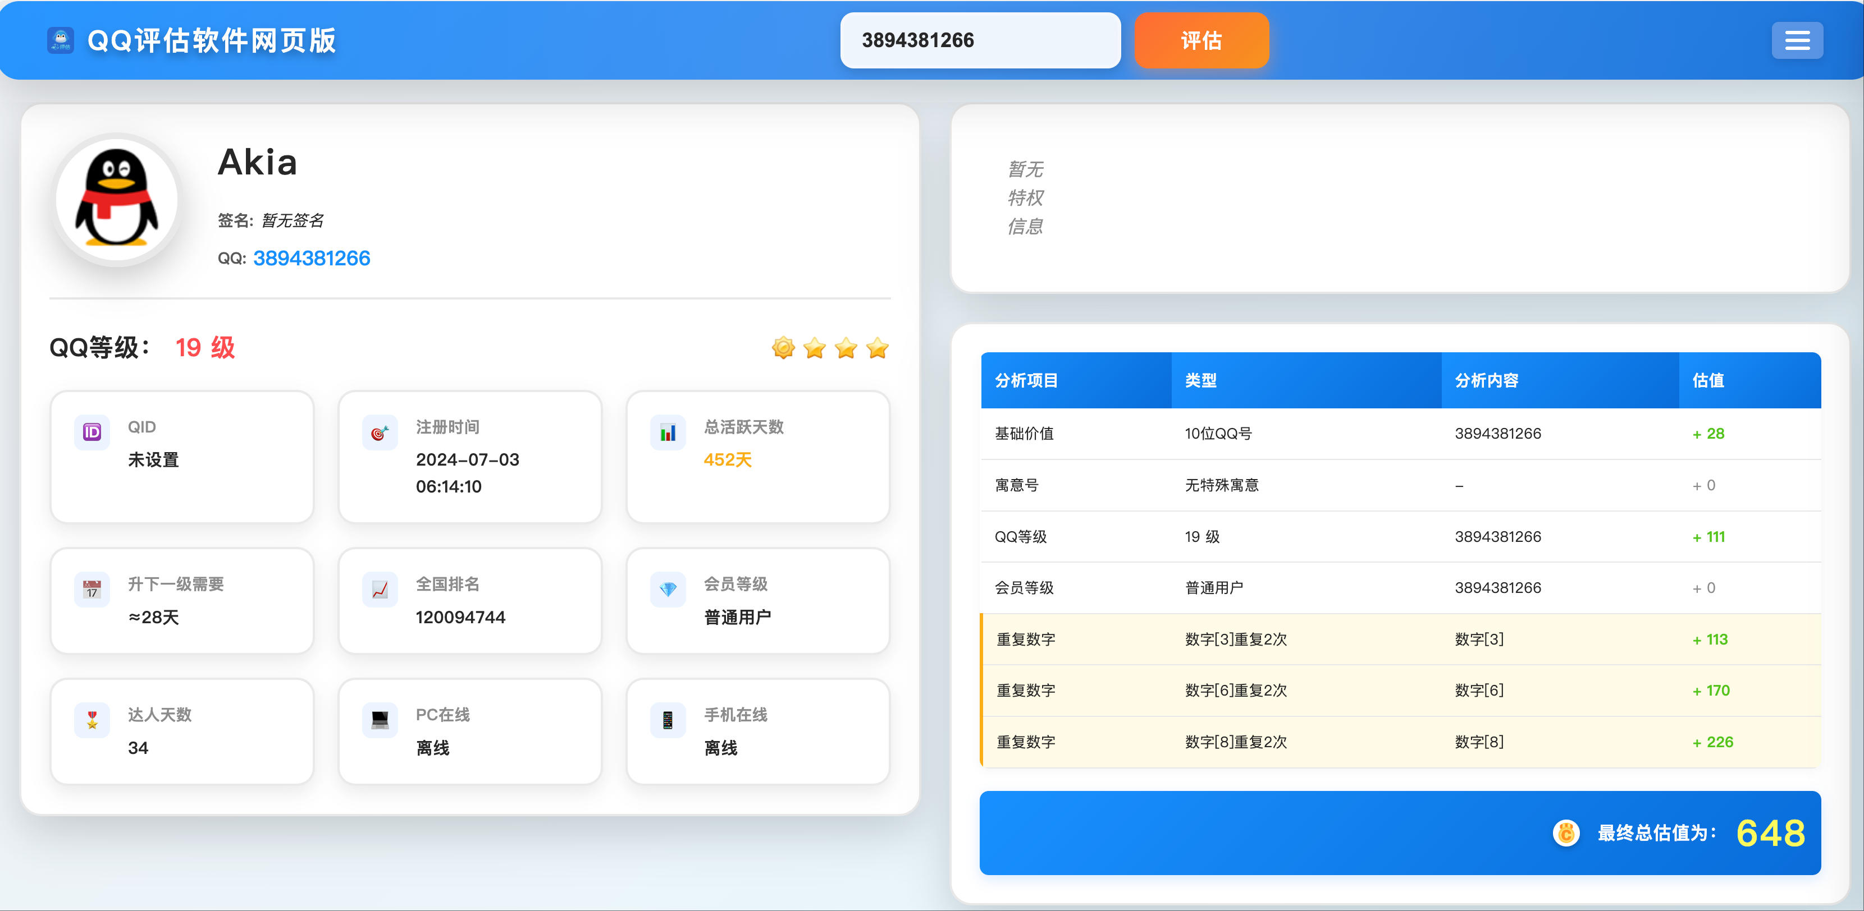1864x911 pixels.
Task: Click the 10位QQ号 type cell
Action: [x=1218, y=434]
